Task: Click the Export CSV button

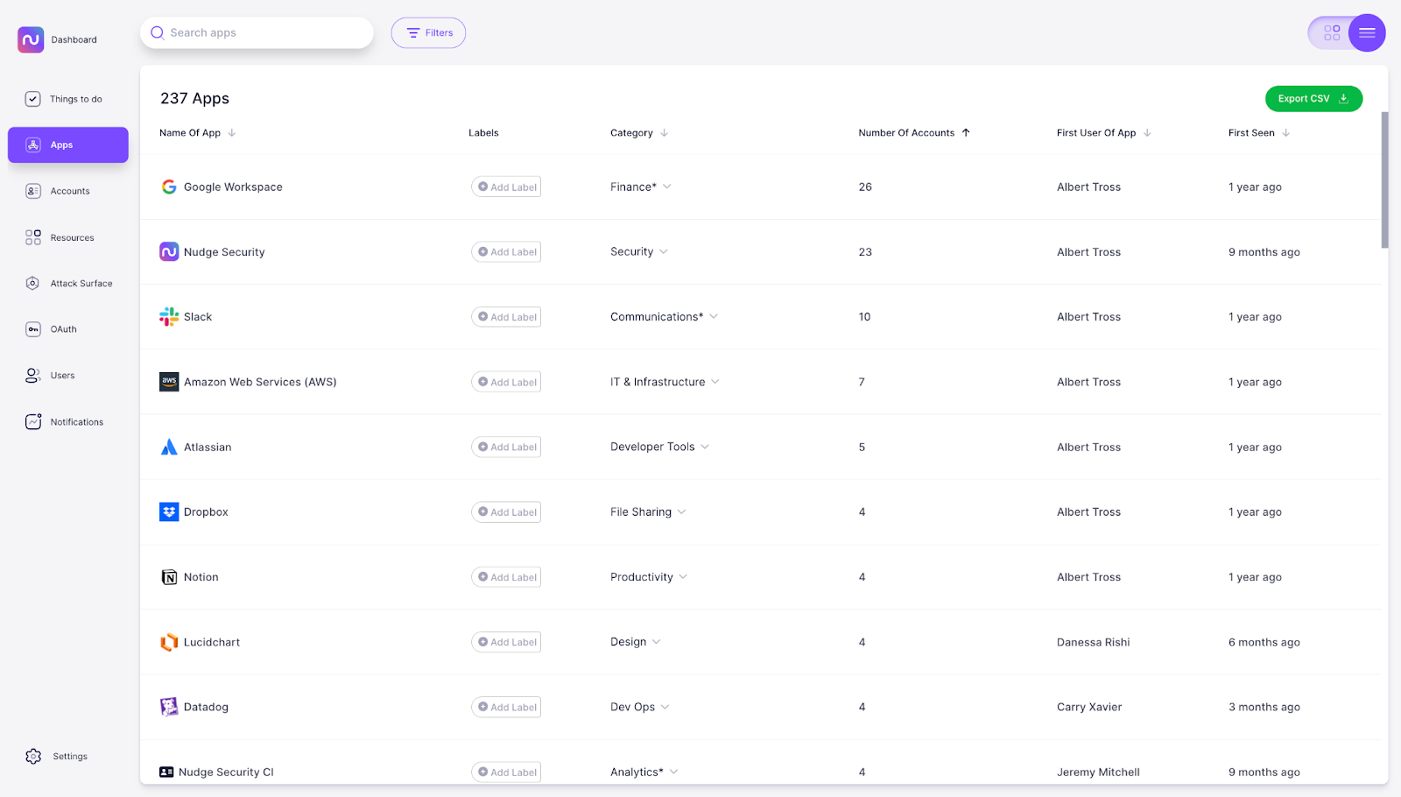Action: tap(1313, 98)
